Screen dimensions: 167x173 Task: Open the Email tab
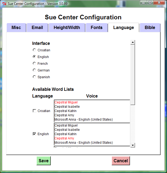tap(37, 28)
